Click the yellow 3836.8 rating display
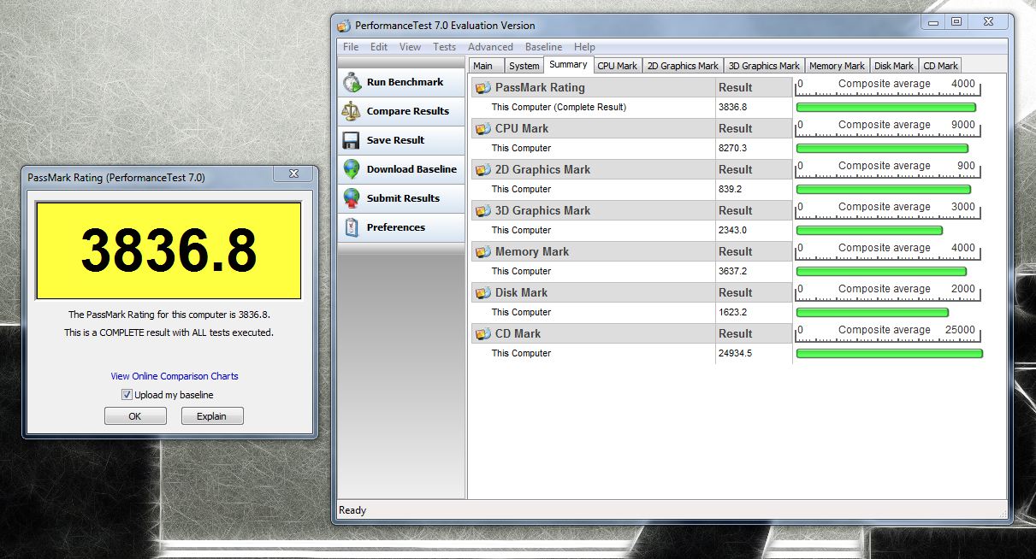 pyautogui.click(x=168, y=250)
